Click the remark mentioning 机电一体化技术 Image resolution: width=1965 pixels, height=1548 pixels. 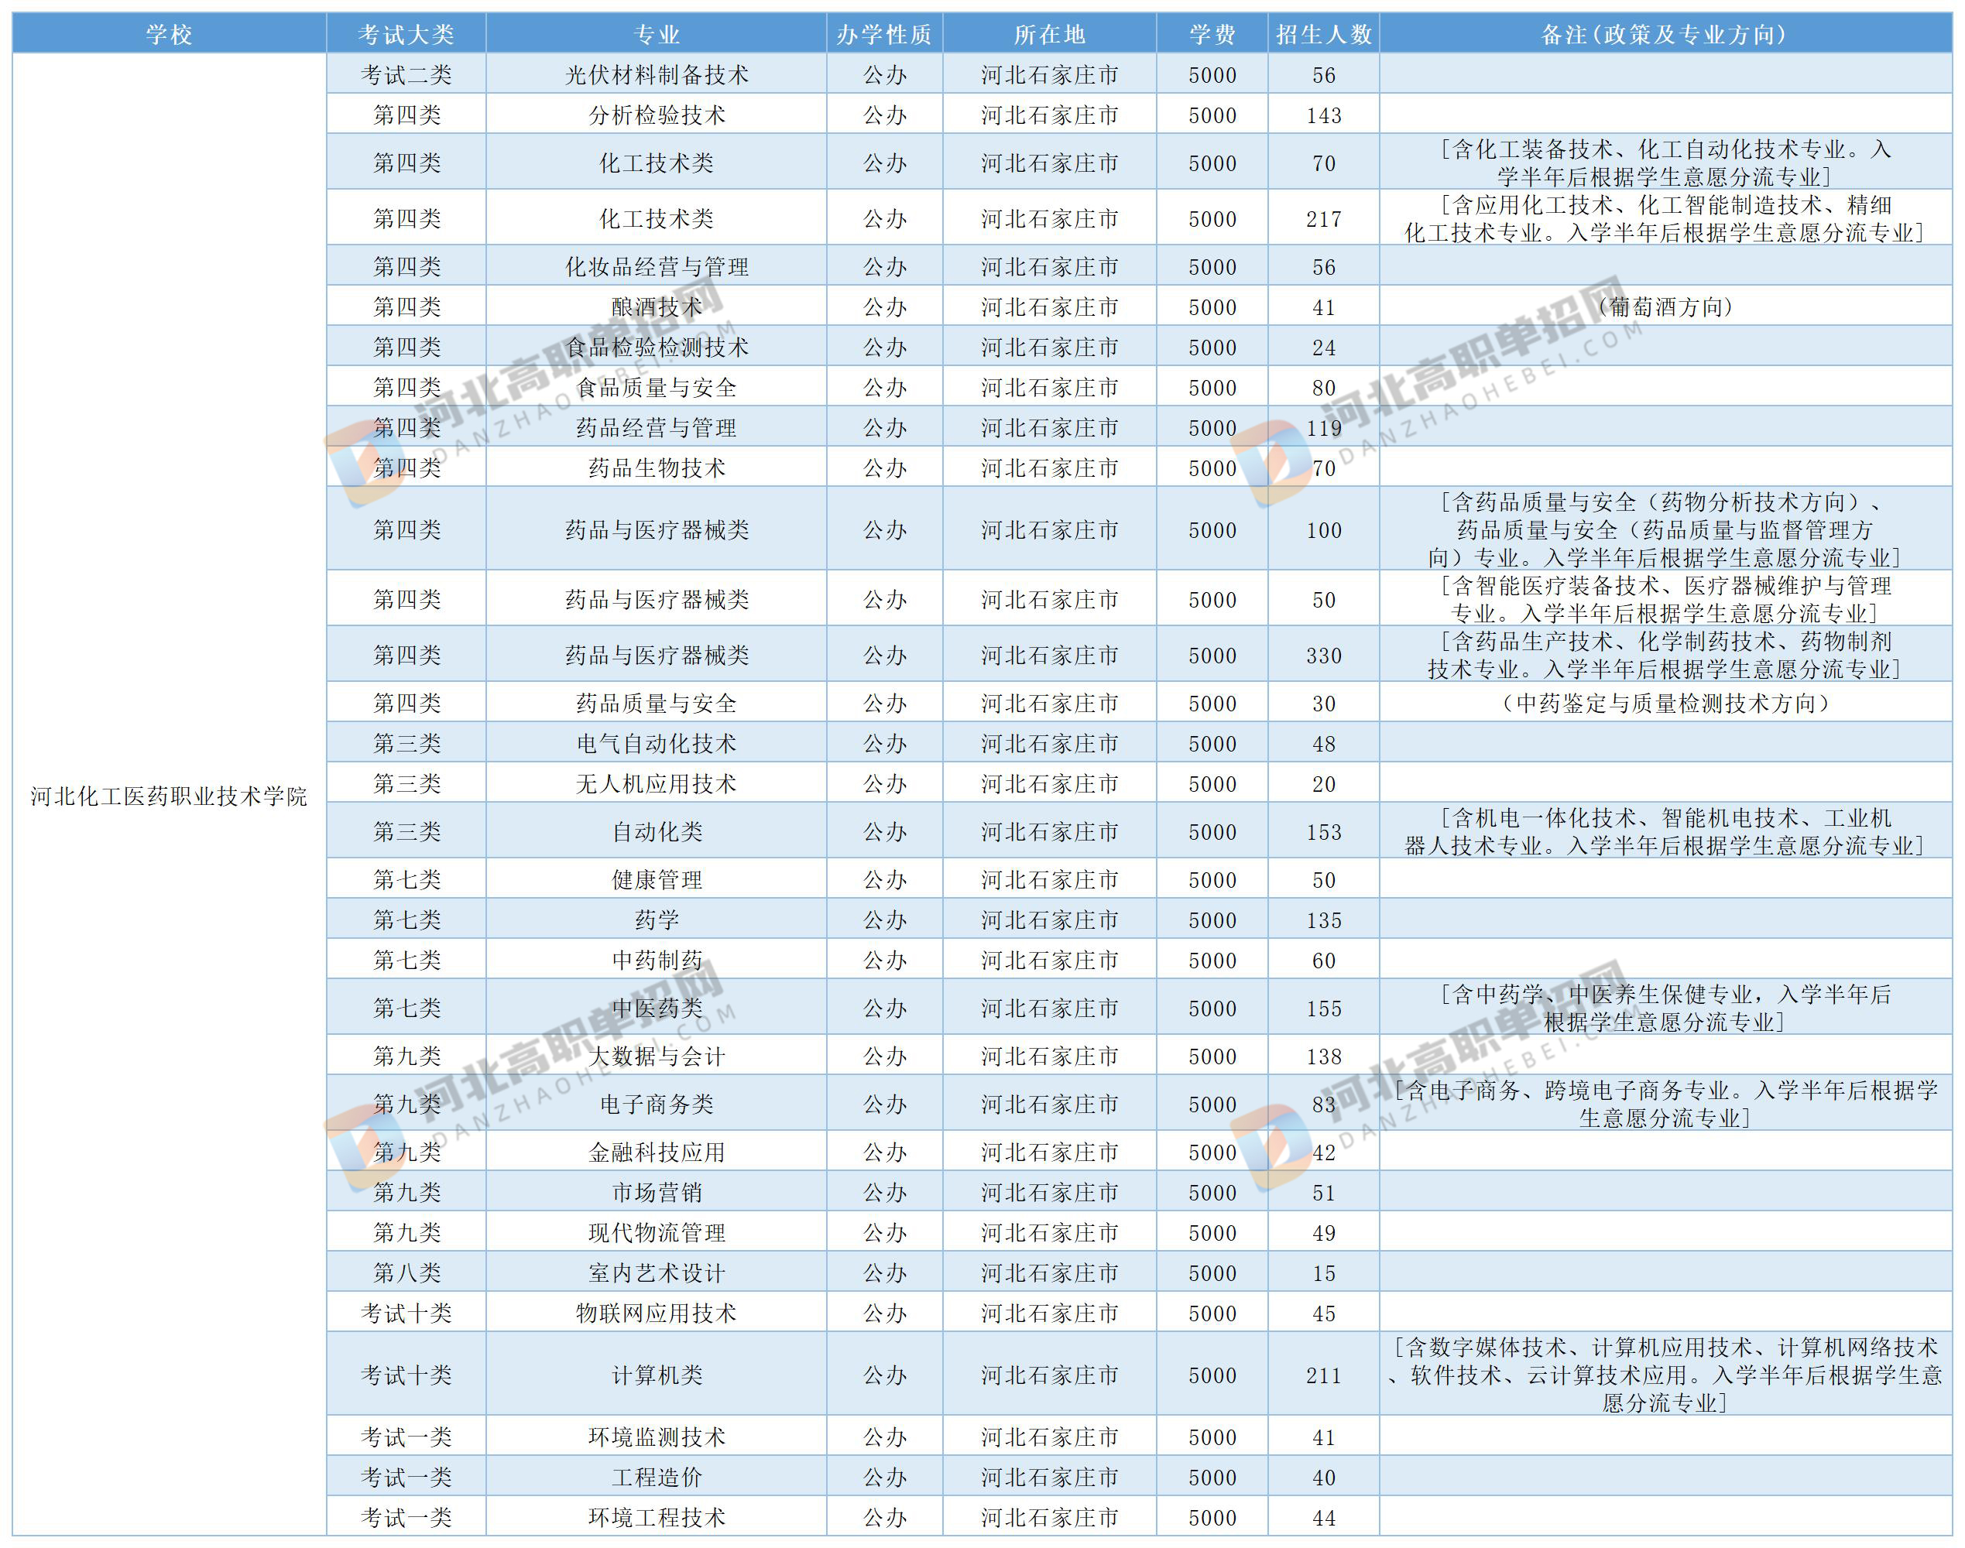1666,831
